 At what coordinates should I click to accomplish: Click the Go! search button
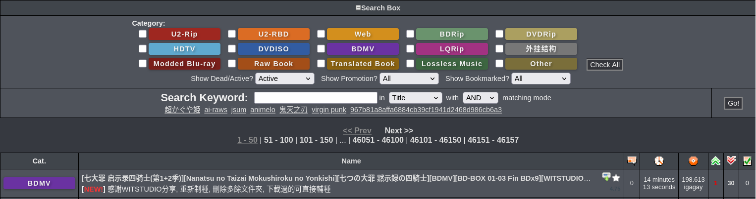coord(733,103)
